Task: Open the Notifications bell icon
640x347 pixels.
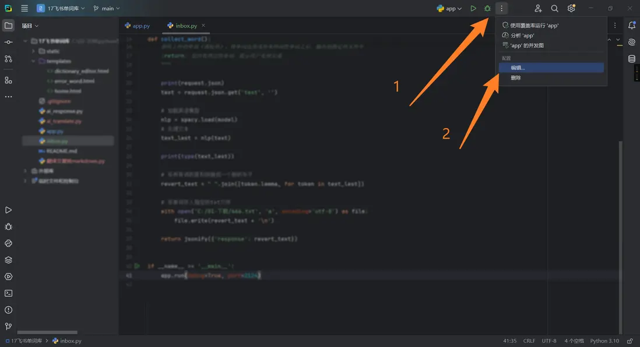Action: click(x=632, y=25)
